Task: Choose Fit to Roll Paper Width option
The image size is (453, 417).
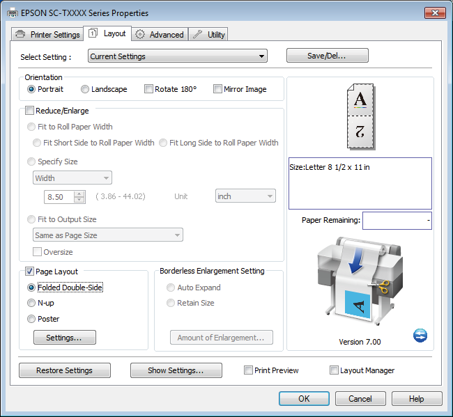Action: pyautogui.click(x=70, y=127)
